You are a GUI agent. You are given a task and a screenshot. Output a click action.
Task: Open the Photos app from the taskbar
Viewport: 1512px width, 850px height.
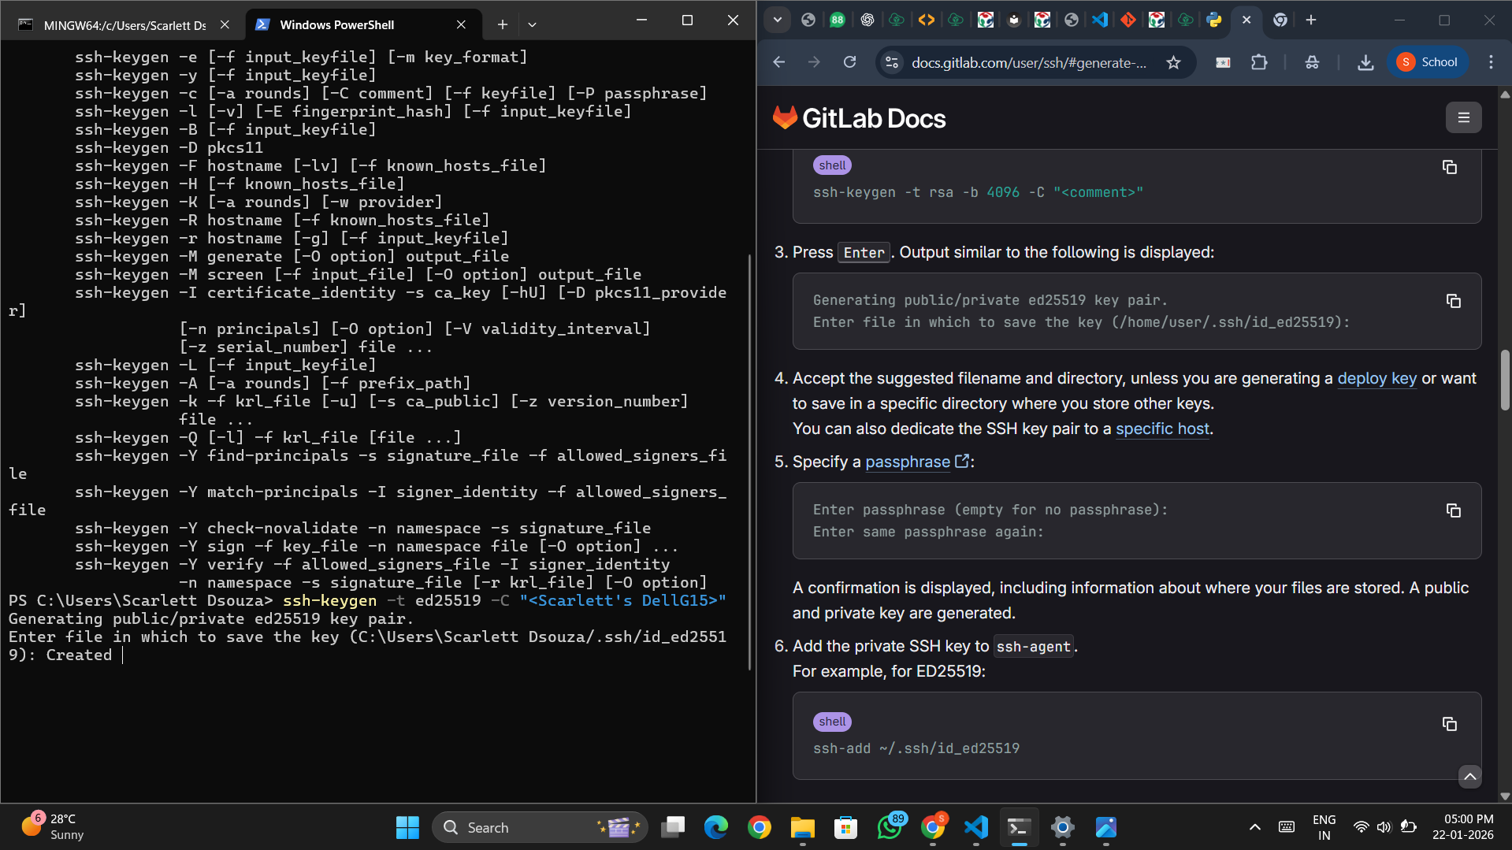tap(1105, 827)
